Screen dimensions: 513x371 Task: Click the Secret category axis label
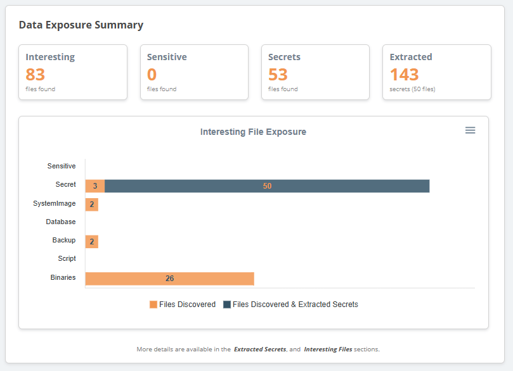(x=65, y=185)
